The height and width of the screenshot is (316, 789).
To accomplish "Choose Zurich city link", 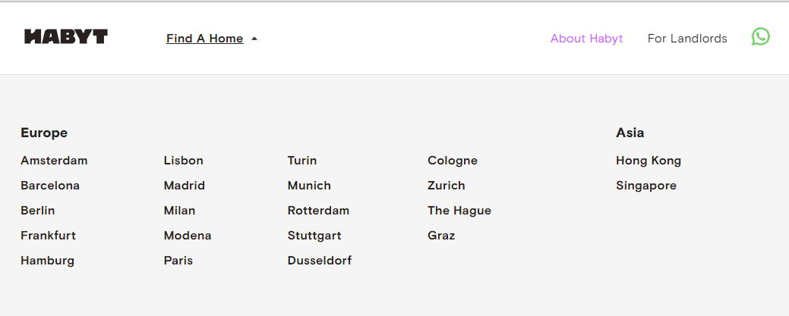I will [x=447, y=186].
